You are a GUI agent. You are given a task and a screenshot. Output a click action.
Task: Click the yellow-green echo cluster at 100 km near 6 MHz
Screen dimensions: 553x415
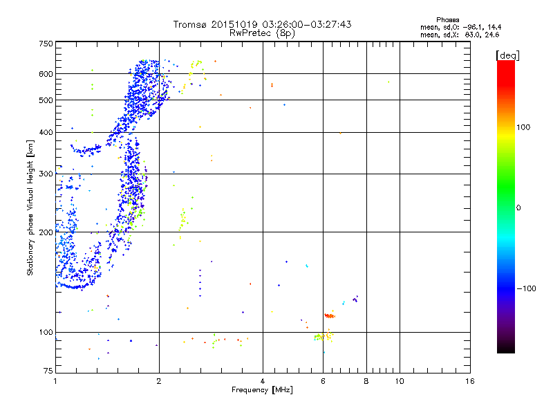[324, 336]
